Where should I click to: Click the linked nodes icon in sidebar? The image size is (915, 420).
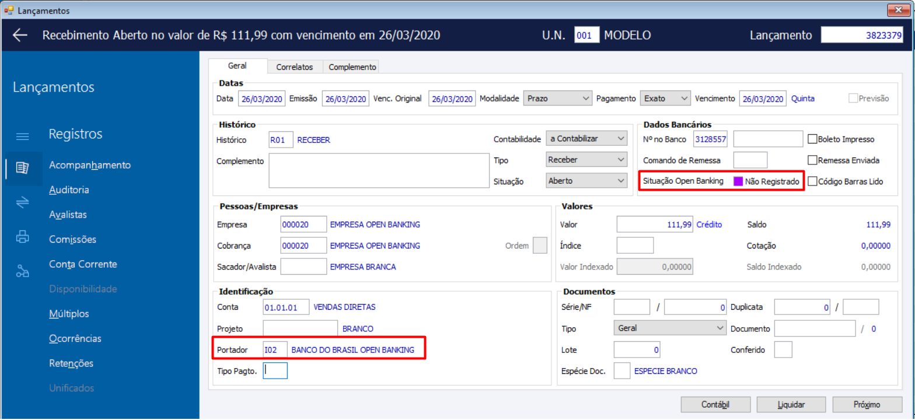22,271
